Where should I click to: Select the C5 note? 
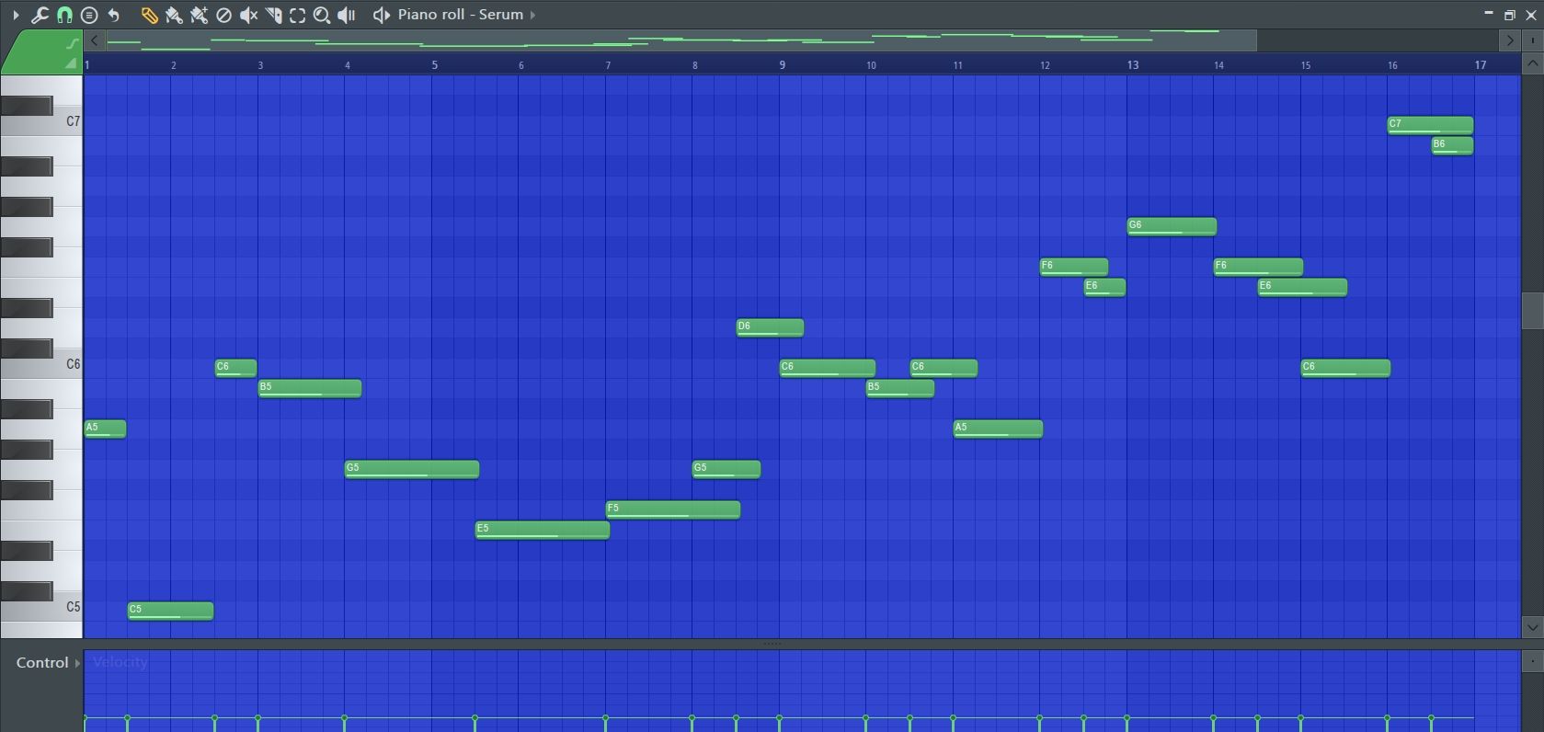[x=170, y=611]
